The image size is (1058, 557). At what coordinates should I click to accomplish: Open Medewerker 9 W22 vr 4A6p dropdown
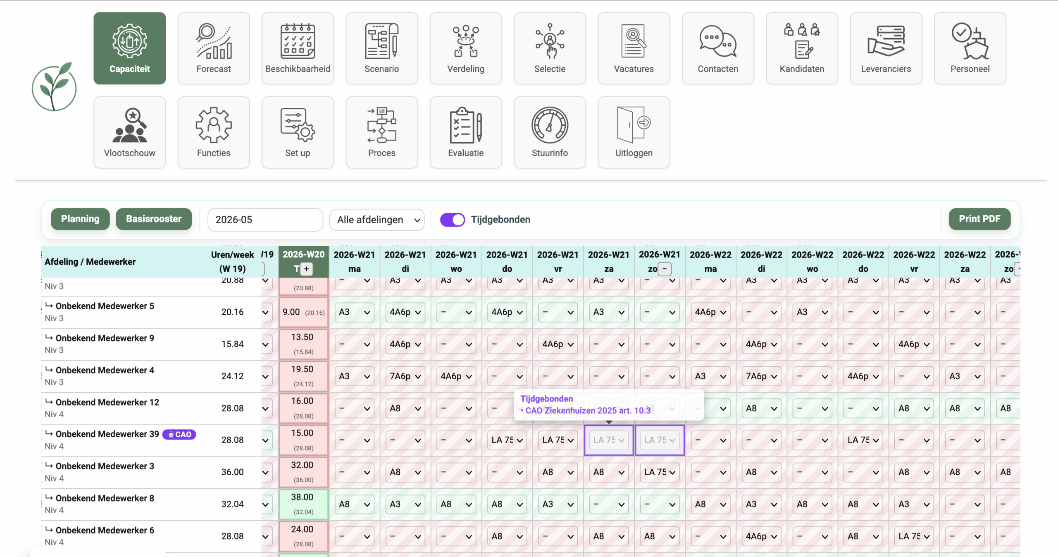(x=914, y=344)
